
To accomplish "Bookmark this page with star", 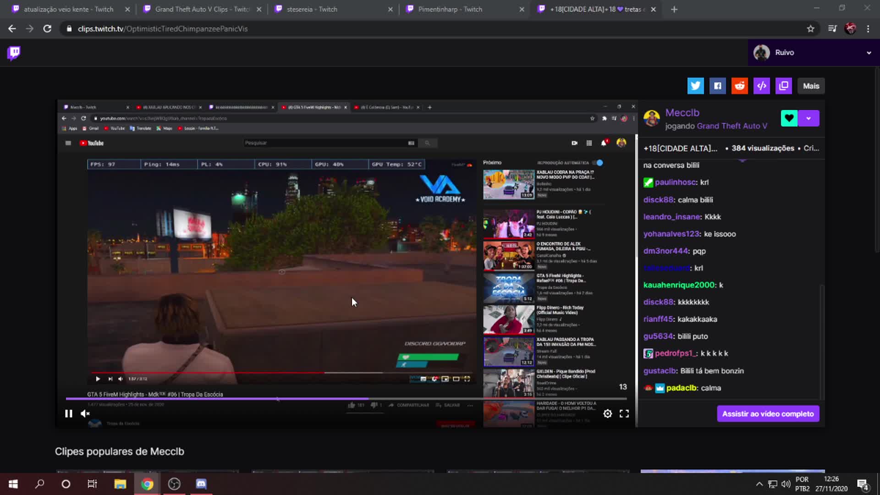I will pyautogui.click(x=810, y=28).
